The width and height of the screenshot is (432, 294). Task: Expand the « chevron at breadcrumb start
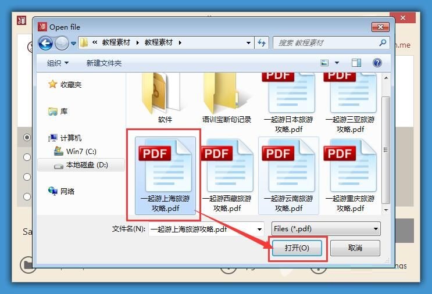pyautogui.click(x=95, y=42)
